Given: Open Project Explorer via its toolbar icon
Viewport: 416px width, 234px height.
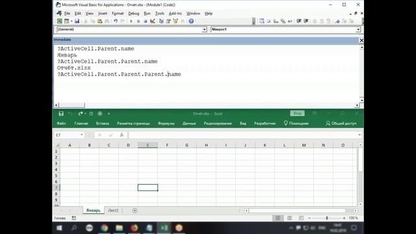Looking at the screenshot, I should tap(161, 21).
